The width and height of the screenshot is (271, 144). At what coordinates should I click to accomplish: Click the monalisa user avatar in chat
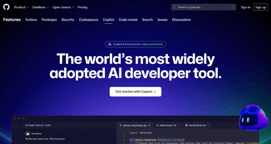coord(27,134)
